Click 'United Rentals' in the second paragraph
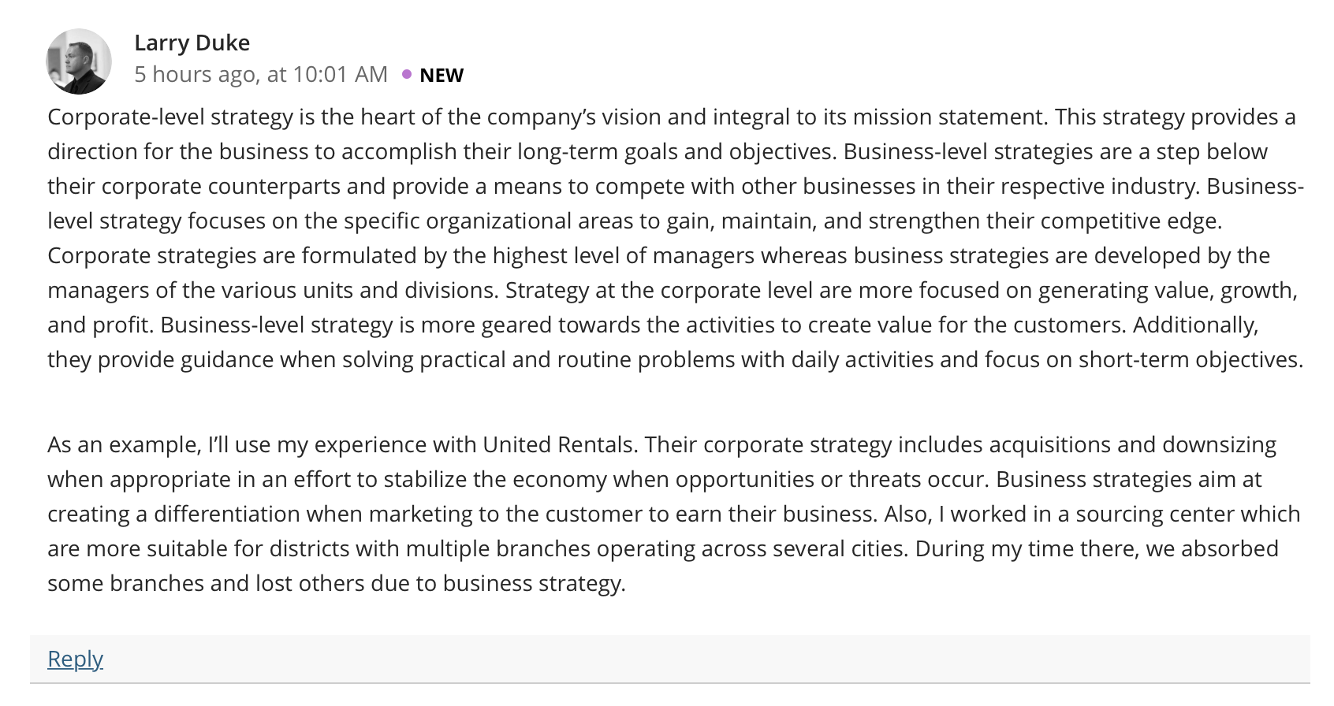1334x706 pixels. point(558,444)
